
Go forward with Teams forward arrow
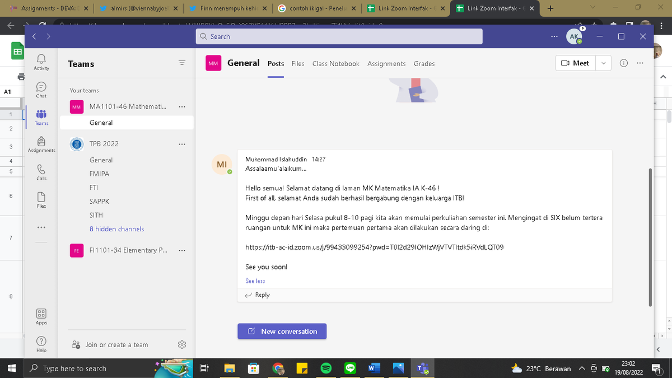click(x=48, y=36)
